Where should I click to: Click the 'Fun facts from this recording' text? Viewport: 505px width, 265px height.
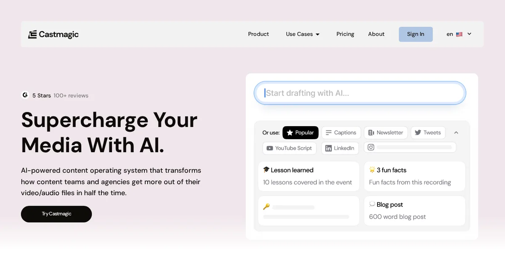(410, 182)
